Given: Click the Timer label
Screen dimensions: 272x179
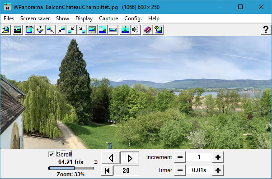Looking at the screenshot, I should (165, 170).
